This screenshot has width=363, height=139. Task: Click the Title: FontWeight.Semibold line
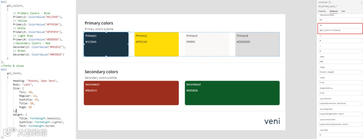point(41,119)
